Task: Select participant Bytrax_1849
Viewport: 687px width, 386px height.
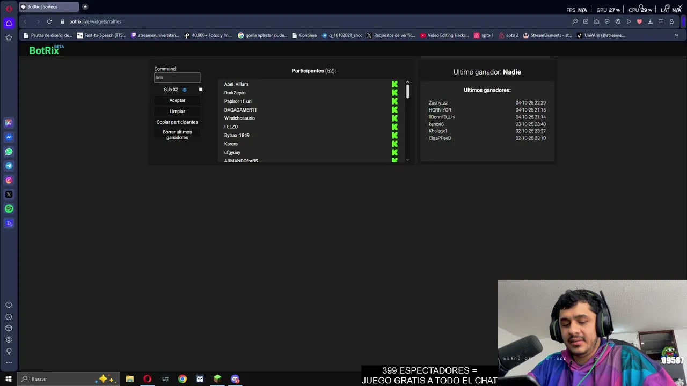Action: pos(237,135)
